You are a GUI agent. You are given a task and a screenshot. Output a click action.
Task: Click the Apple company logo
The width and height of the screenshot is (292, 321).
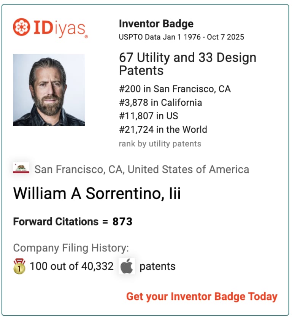127,266
